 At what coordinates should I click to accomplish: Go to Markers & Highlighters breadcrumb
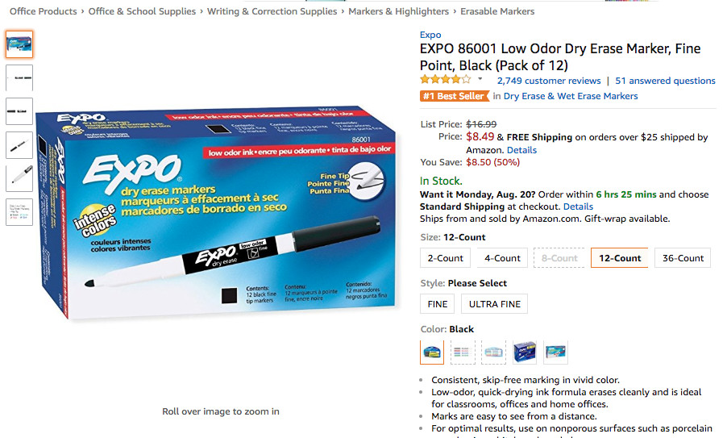click(399, 11)
